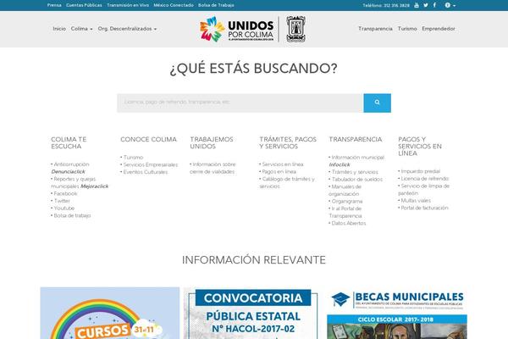Open Bolsa de Trabajo in top bar
Image resolution: width=508 pixels, height=339 pixels.
(216, 5)
